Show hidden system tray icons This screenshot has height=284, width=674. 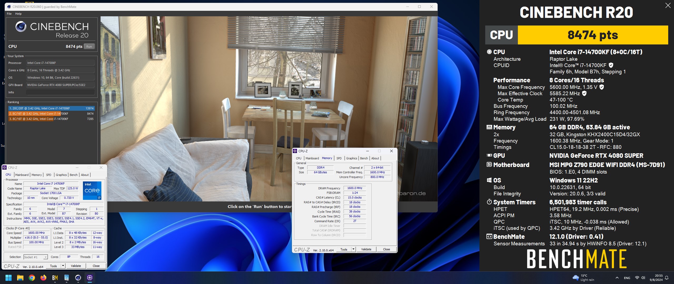617,278
